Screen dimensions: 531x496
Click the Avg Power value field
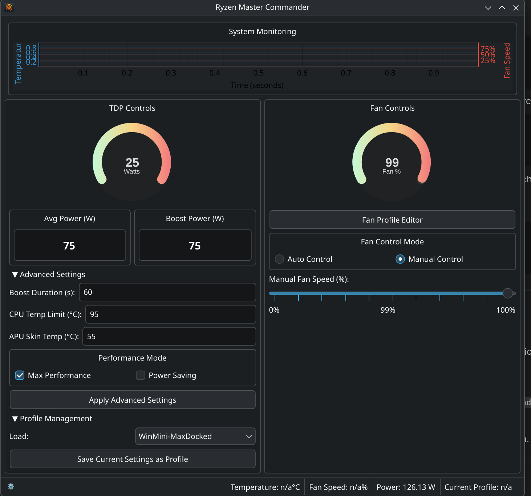[x=70, y=245]
